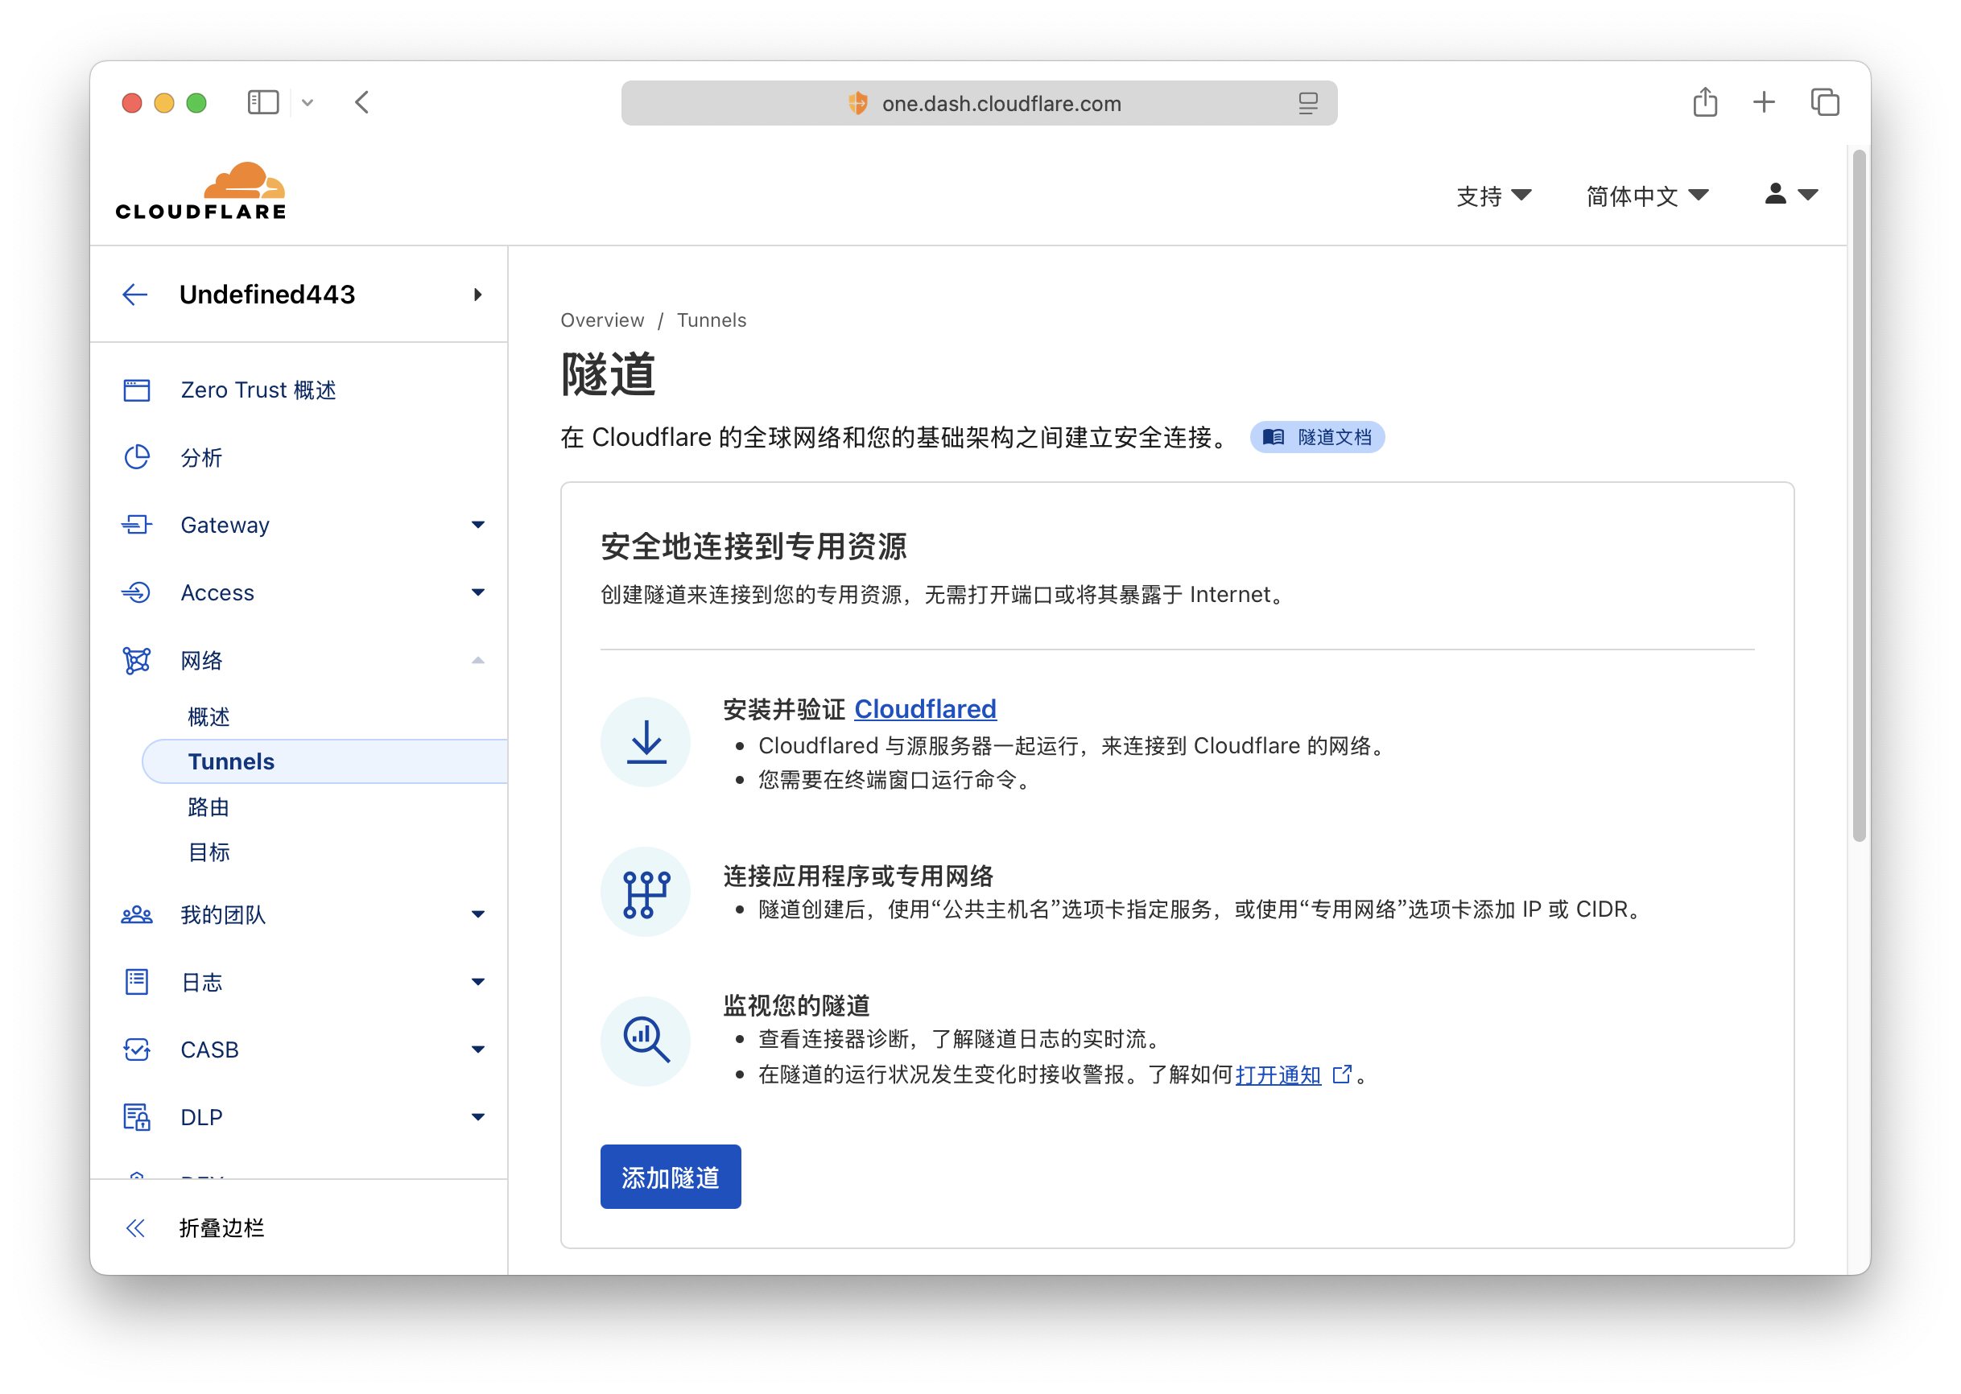Image resolution: width=1961 pixels, height=1394 pixels.
Task: Select 路由 in the network submenu
Action: (x=208, y=807)
